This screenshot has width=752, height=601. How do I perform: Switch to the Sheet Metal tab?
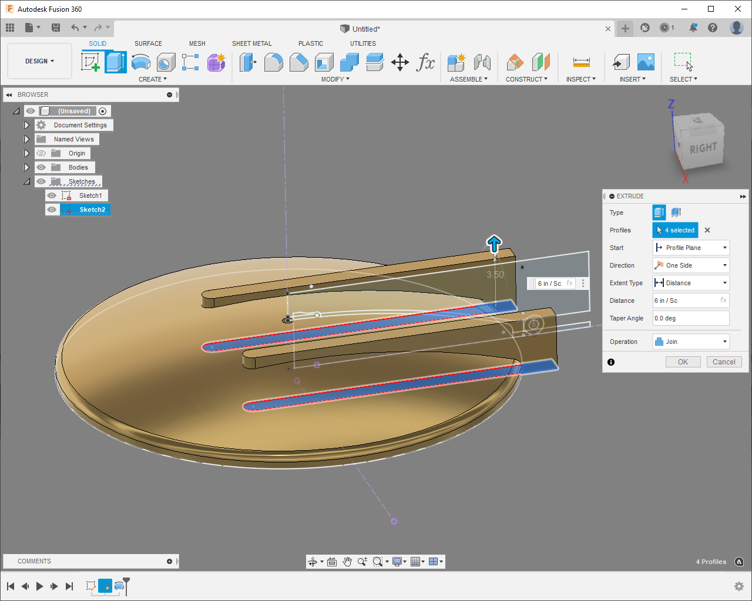251,43
